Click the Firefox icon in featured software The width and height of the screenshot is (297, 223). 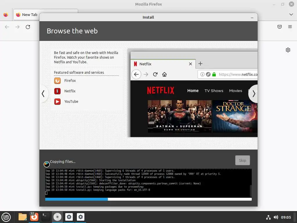(57, 81)
